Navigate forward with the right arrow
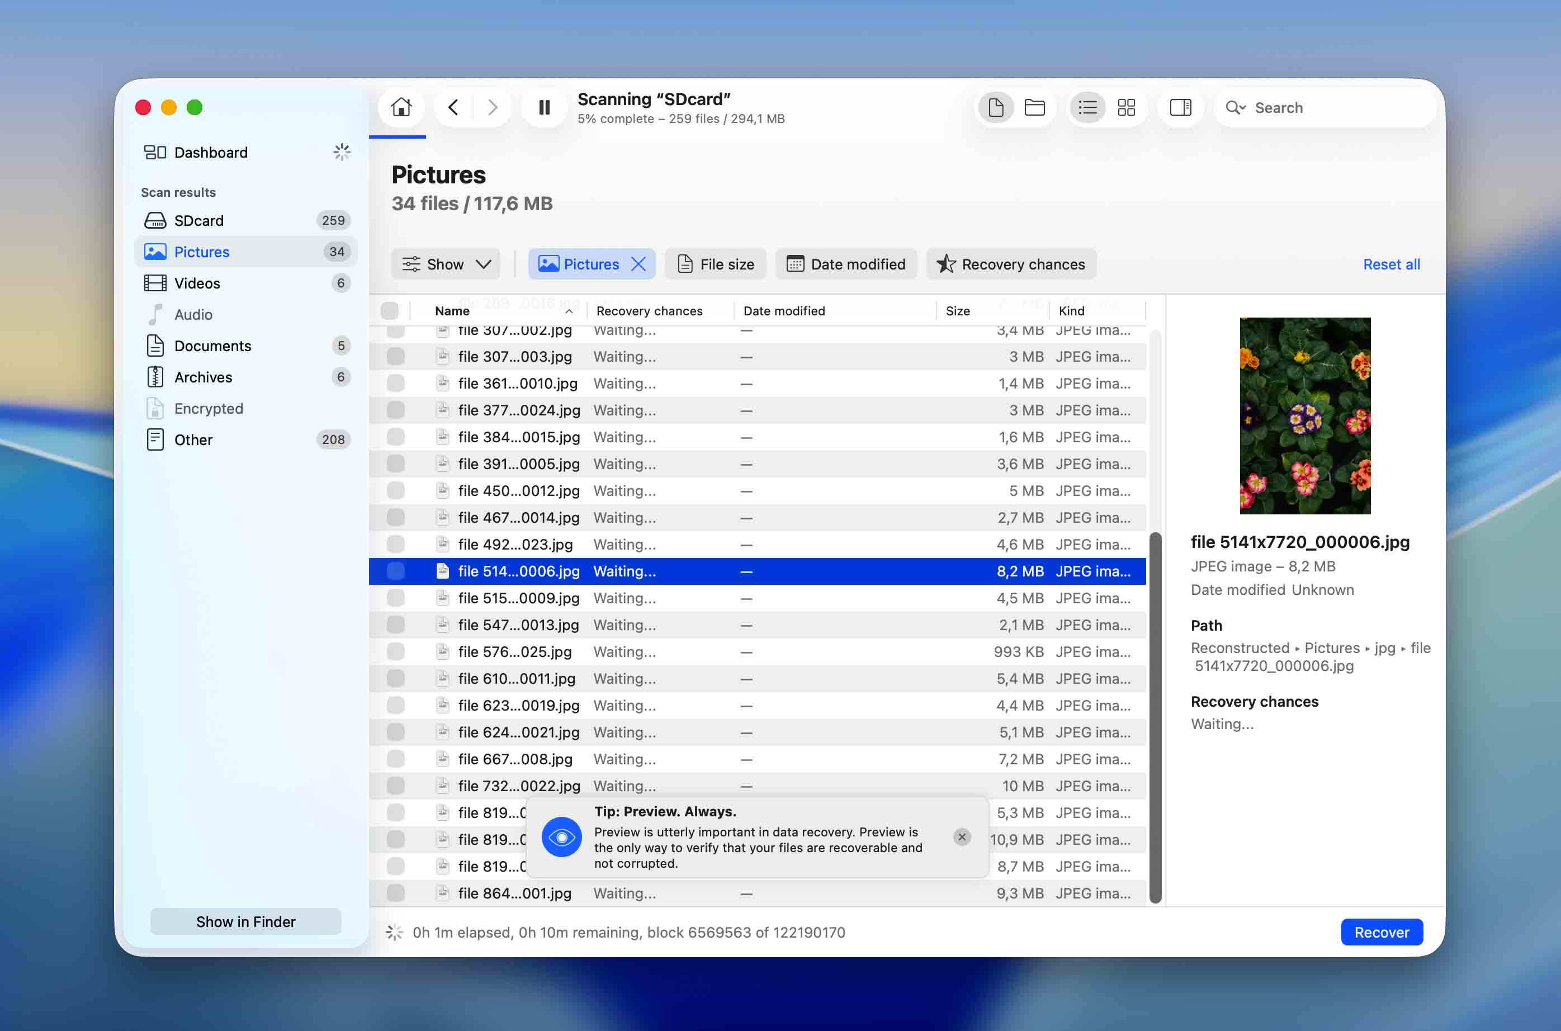 [x=493, y=107]
